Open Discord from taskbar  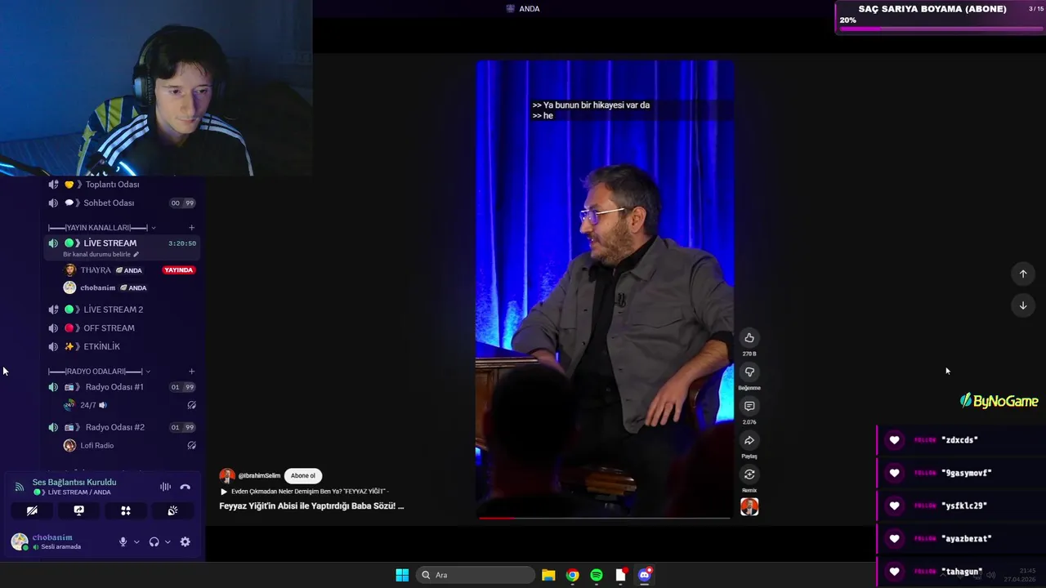645,575
